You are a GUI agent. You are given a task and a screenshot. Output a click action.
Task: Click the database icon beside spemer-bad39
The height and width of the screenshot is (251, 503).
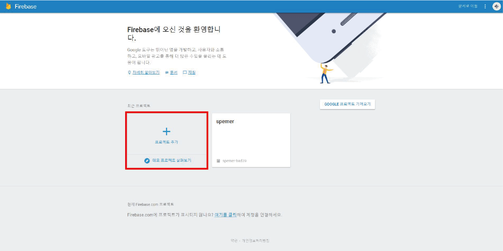click(218, 161)
